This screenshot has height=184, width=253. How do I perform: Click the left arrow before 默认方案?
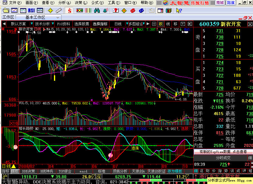pyautogui.click(x=4, y=24)
